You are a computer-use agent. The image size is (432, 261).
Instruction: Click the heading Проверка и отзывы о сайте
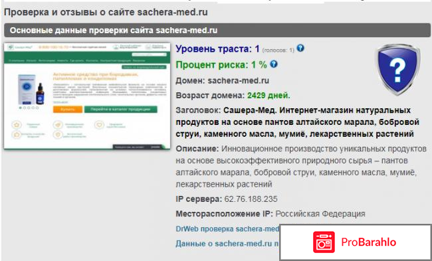tap(106, 13)
